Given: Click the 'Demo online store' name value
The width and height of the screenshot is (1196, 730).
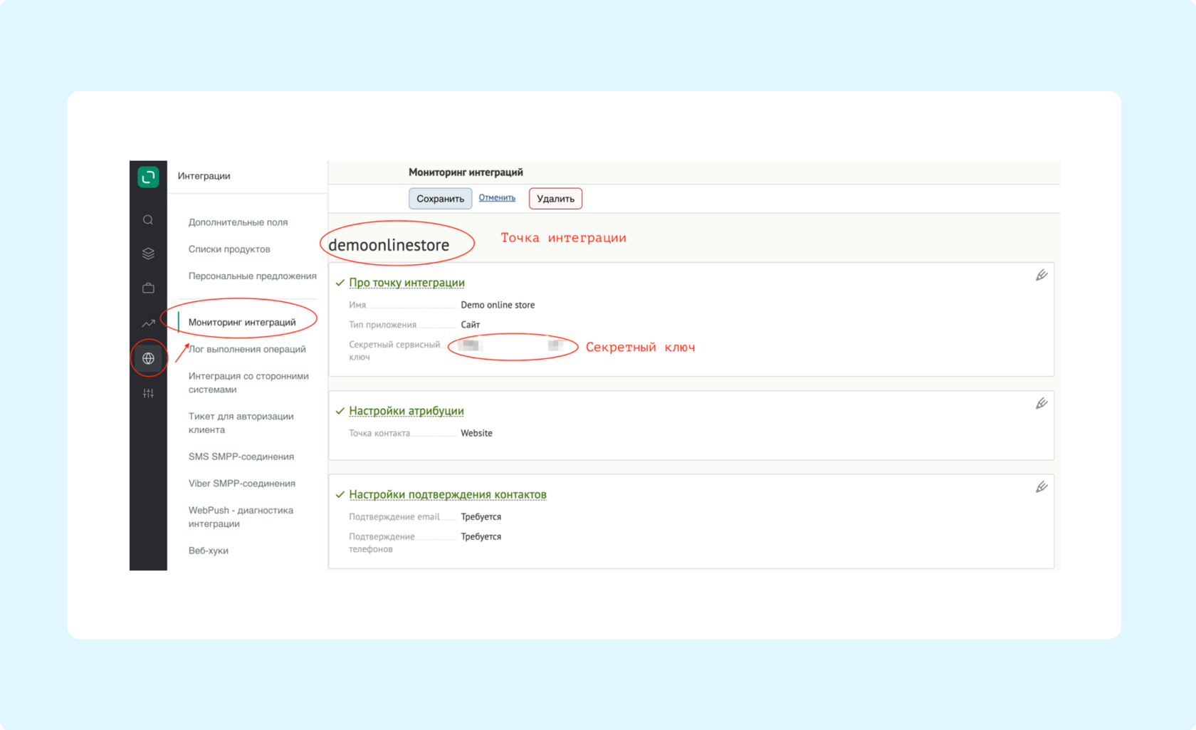Looking at the screenshot, I should [498, 305].
